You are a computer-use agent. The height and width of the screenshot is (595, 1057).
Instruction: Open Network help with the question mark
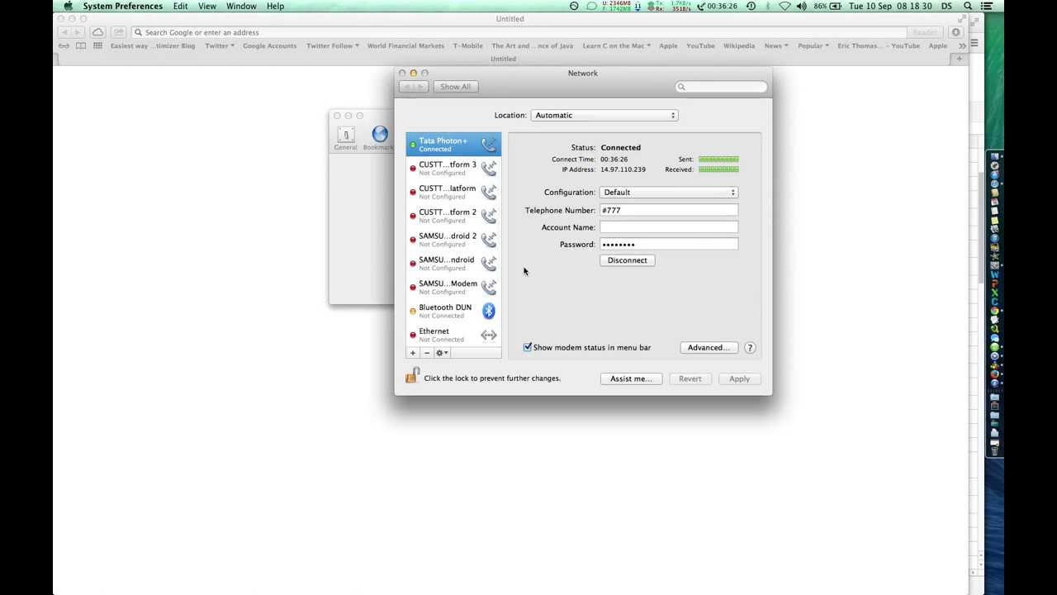(750, 348)
